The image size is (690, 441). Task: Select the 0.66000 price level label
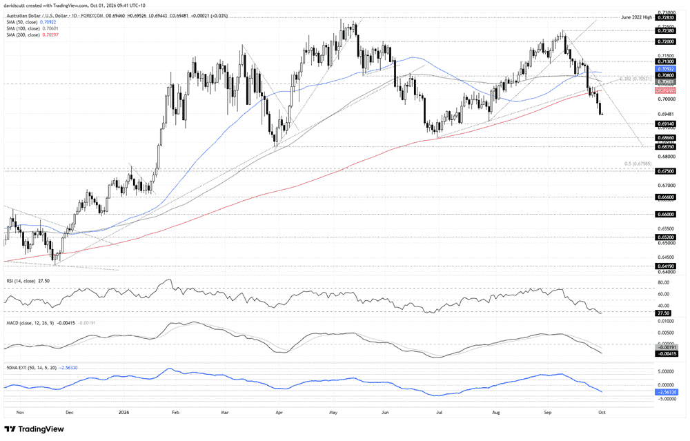tap(665, 215)
